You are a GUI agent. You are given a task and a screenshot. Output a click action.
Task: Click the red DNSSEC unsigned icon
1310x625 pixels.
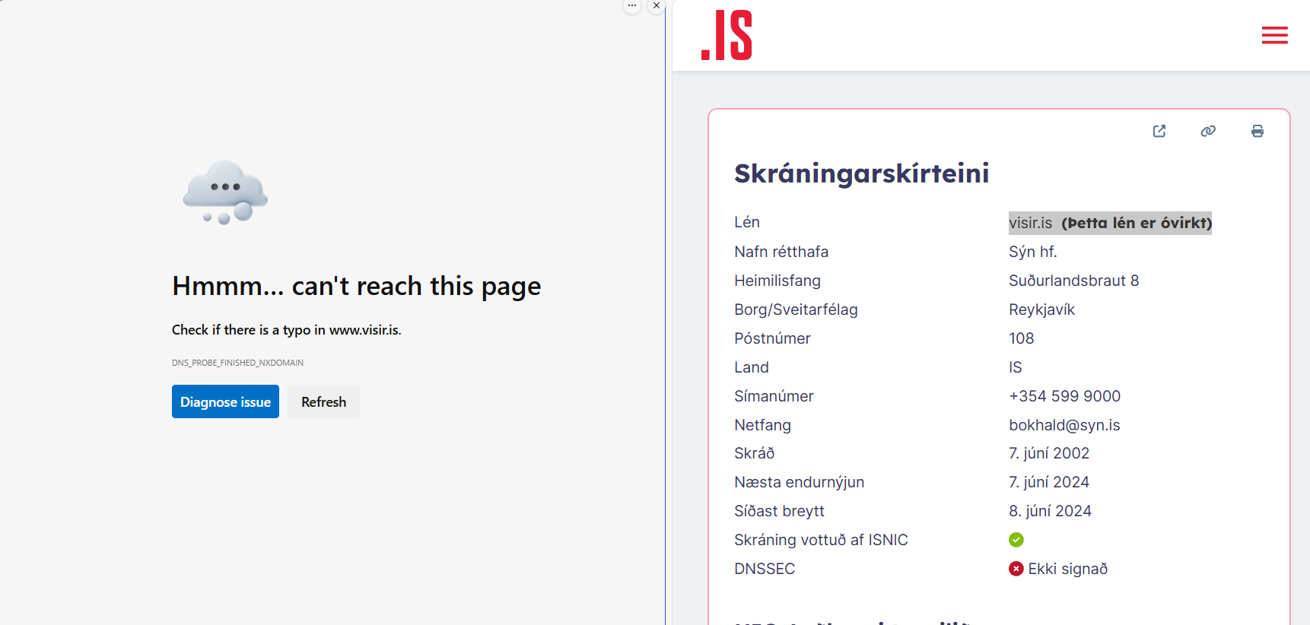1016,569
